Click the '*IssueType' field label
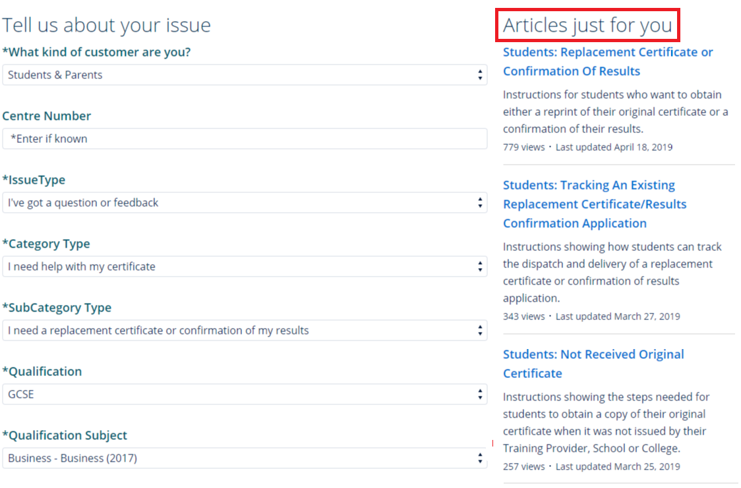 click(34, 180)
